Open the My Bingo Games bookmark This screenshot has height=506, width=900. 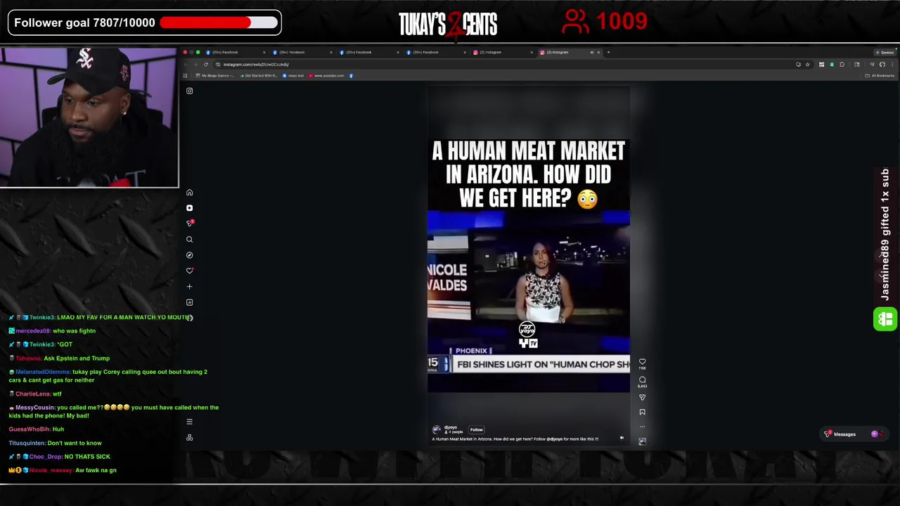point(215,76)
